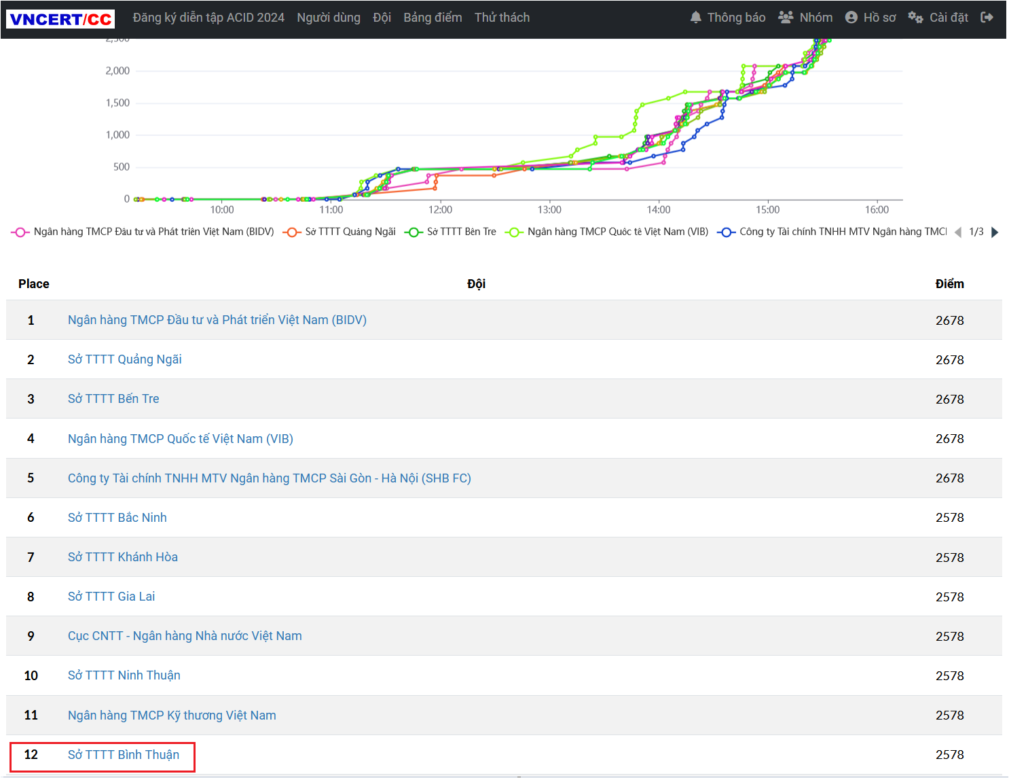Click the logout icon in navbar
The width and height of the screenshot is (1009, 778).
[987, 18]
